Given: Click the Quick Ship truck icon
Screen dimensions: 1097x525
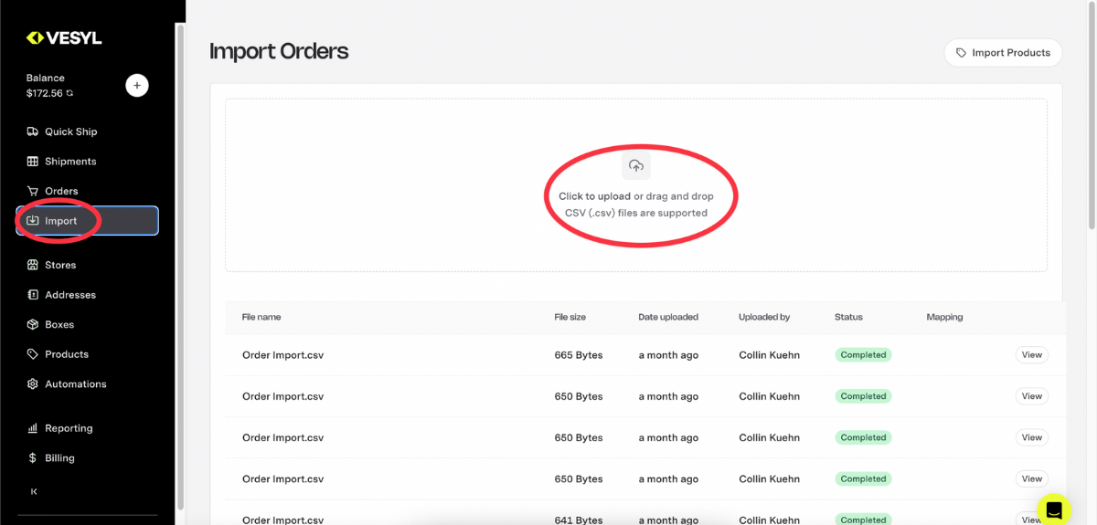Looking at the screenshot, I should click(x=33, y=131).
